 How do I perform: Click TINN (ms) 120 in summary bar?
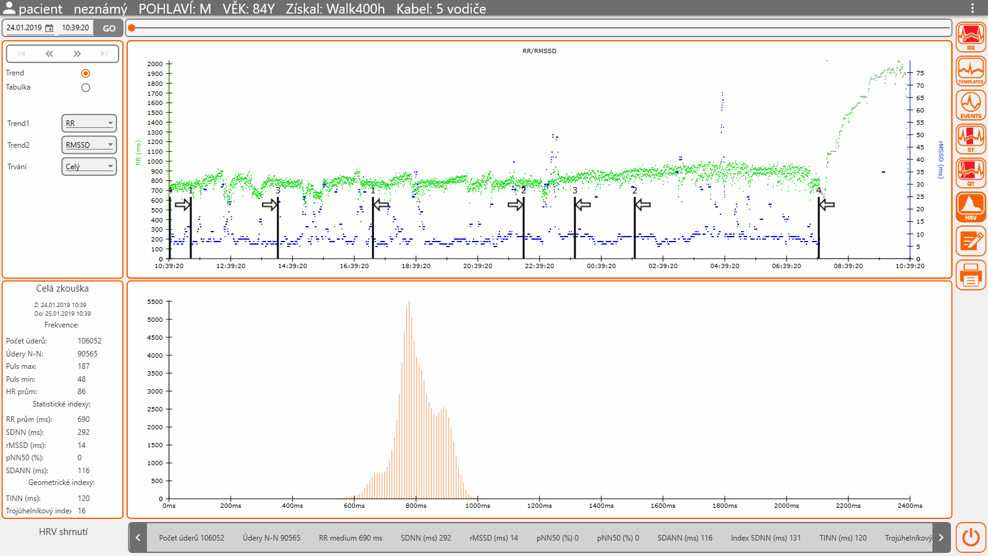(x=843, y=538)
